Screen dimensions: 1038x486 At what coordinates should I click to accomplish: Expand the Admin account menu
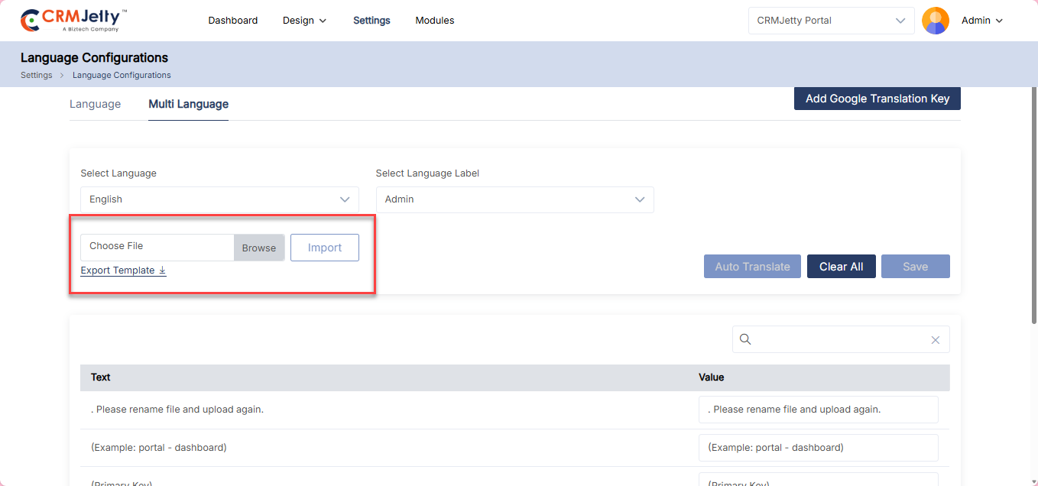(981, 21)
